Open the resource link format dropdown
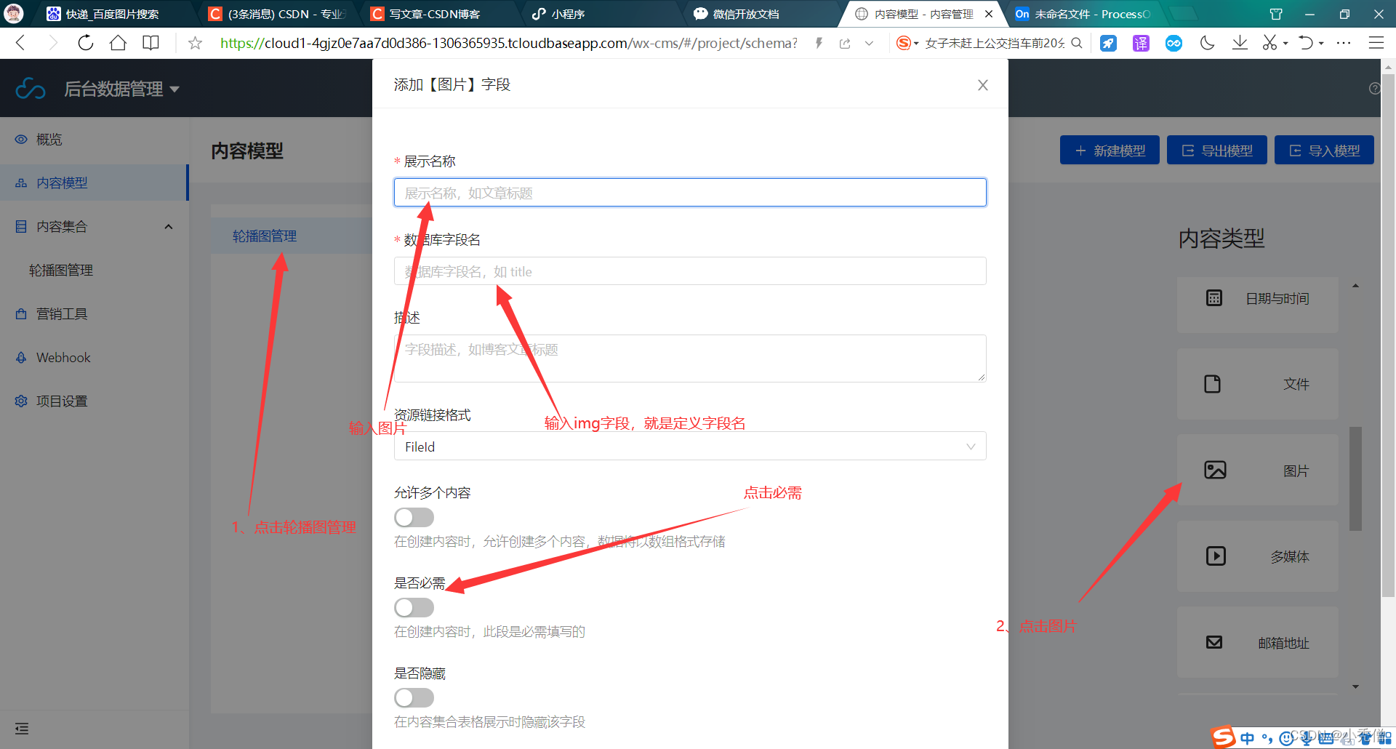This screenshot has width=1396, height=749. (690, 446)
